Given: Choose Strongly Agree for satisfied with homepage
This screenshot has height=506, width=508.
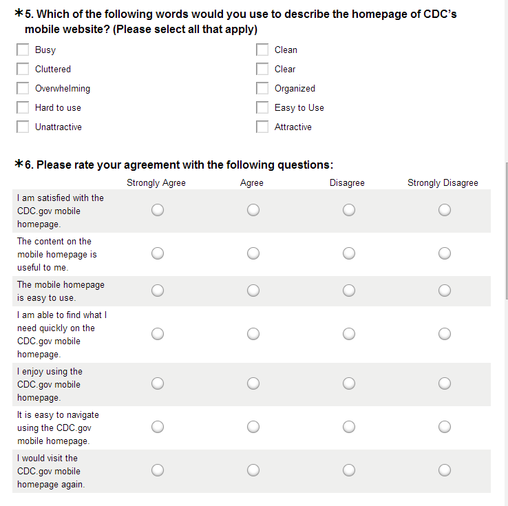Looking at the screenshot, I should click(x=158, y=211).
